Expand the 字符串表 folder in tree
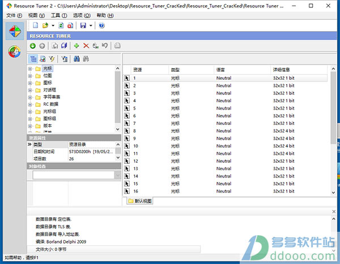340x264 pixels. point(30,97)
